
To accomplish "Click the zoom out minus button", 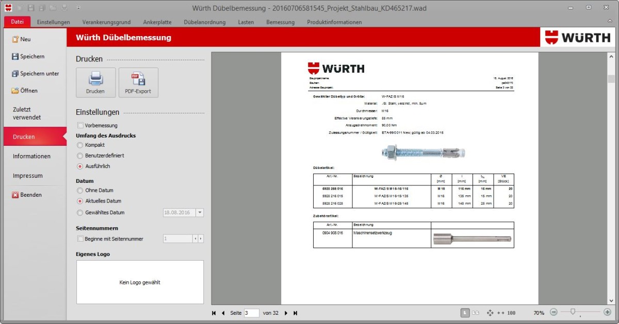I will point(553,312).
